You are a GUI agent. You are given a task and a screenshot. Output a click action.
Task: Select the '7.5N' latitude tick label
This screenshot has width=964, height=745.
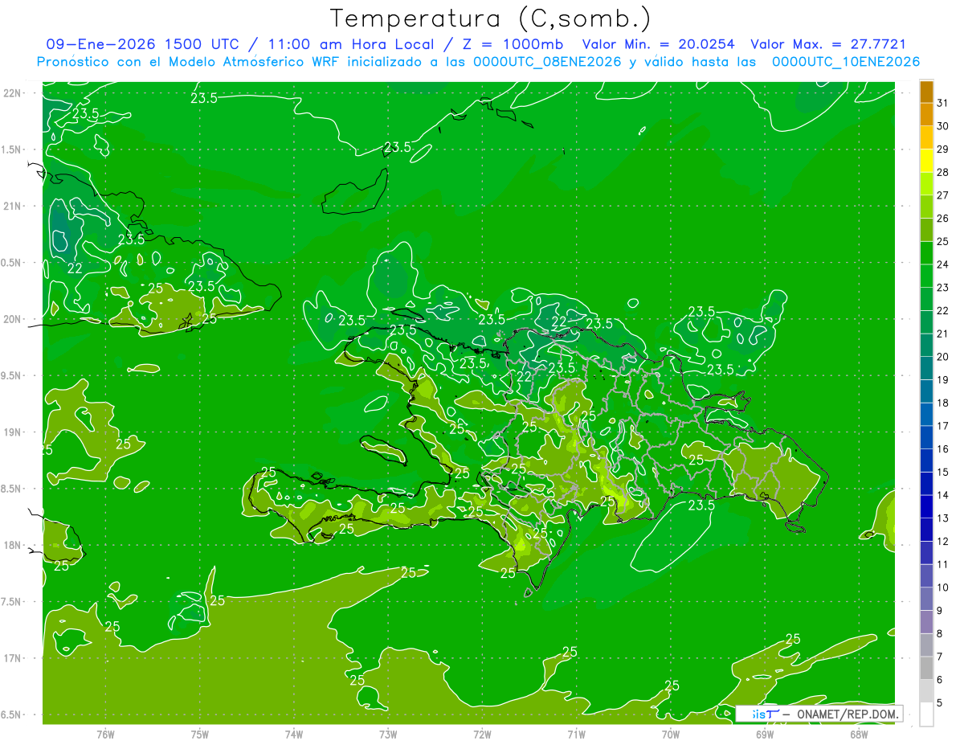coord(12,602)
